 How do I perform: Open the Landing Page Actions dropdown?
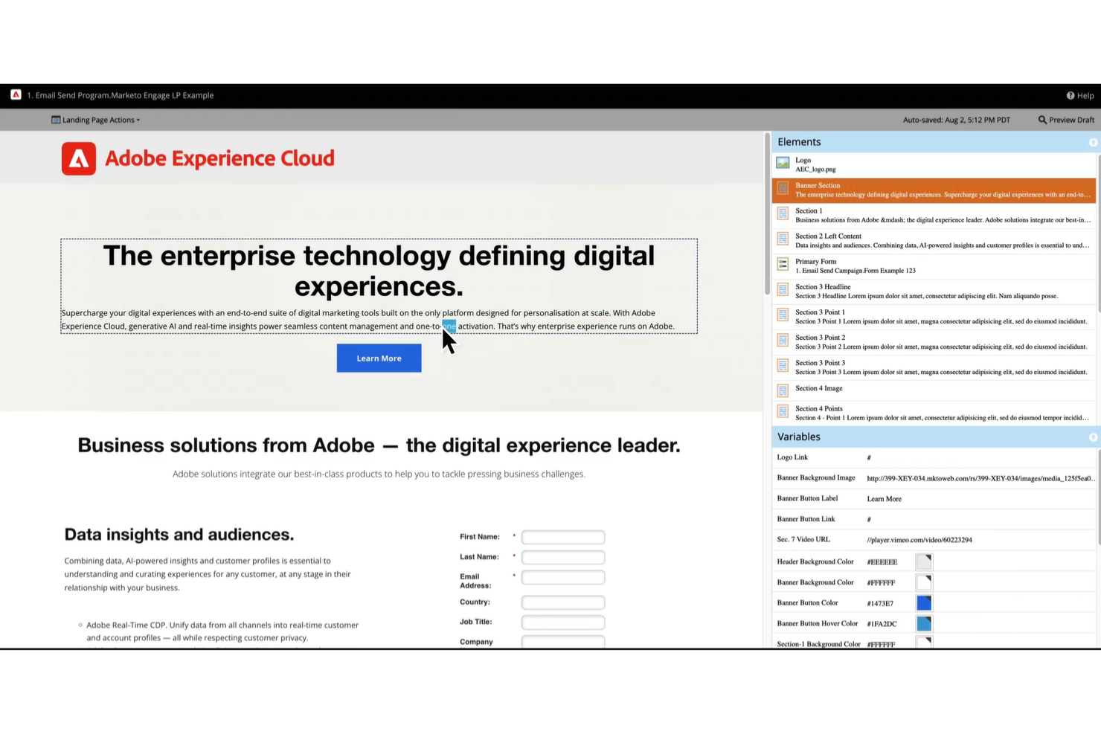click(x=95, y=120)
